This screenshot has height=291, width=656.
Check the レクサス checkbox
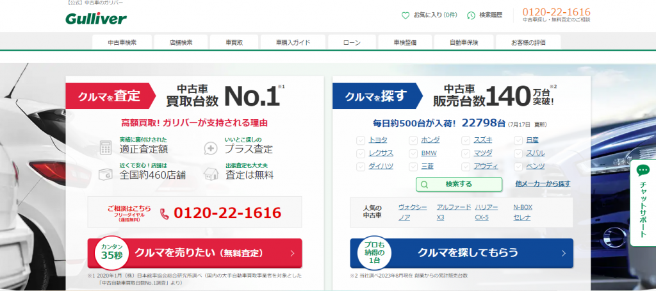point(360,153)
